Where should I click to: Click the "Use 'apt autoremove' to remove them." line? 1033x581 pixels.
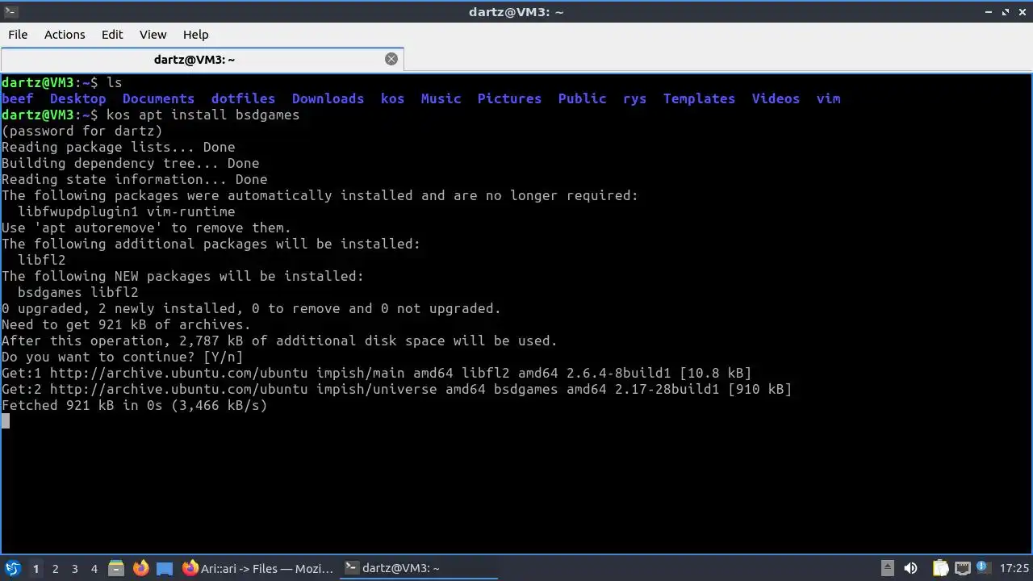coord(147,228)
